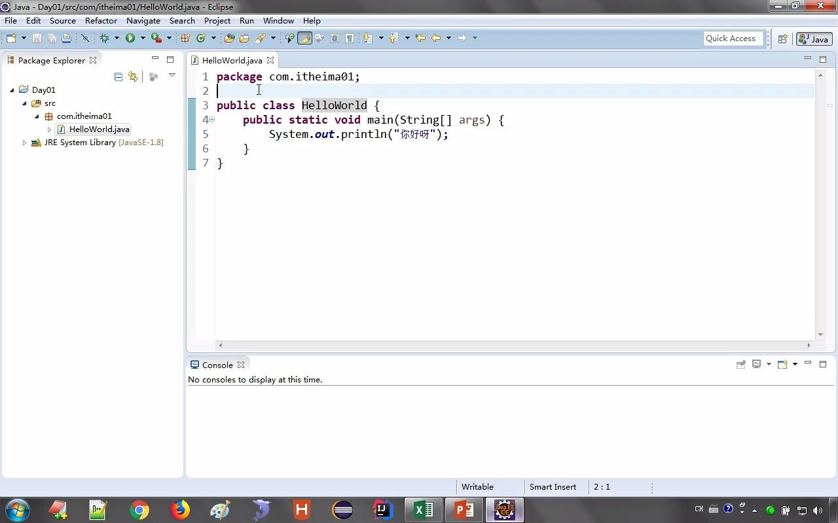Toggle Java Editor Breadcrumb icon

(x=289, y=39)
